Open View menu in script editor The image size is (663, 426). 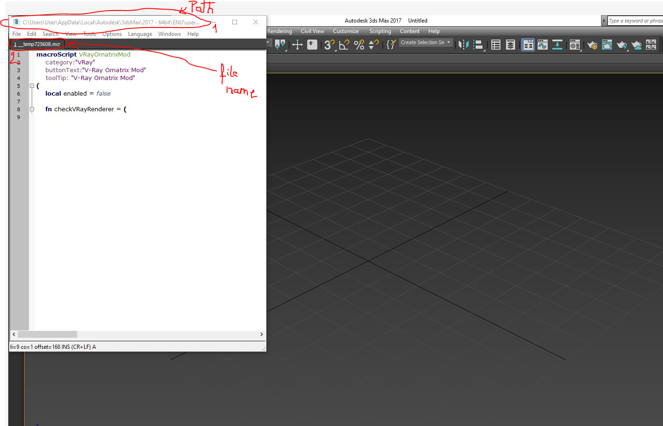71,34
